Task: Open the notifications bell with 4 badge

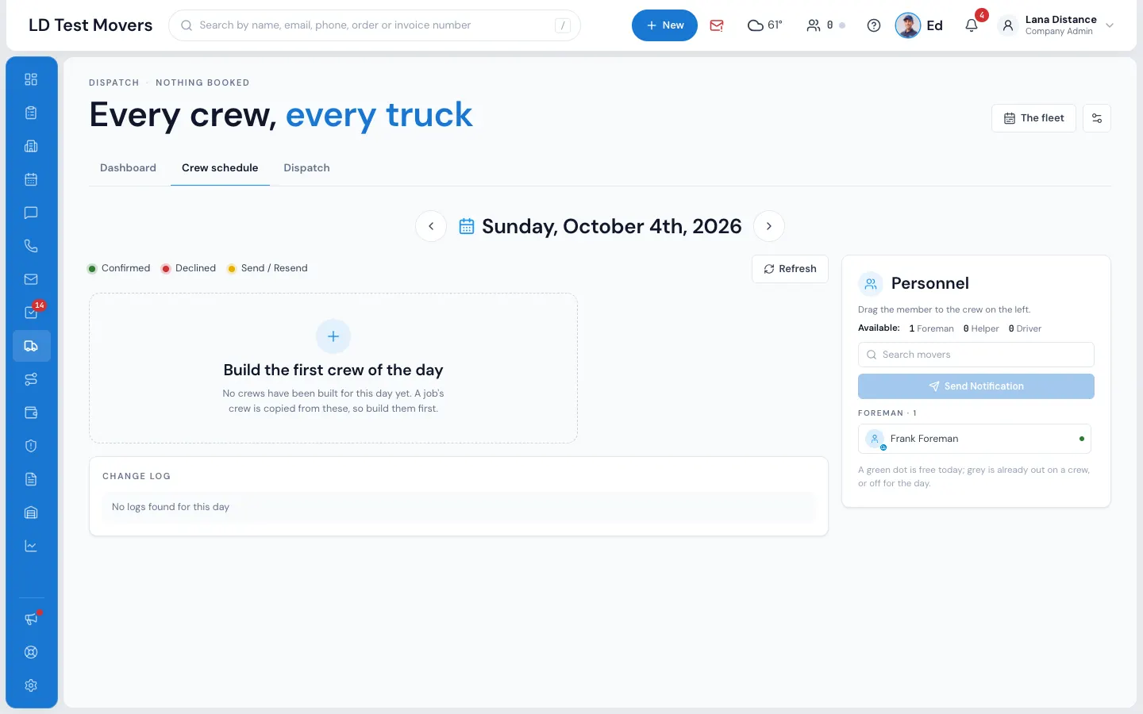Action: pyautogui.click(x=972, y=25)
